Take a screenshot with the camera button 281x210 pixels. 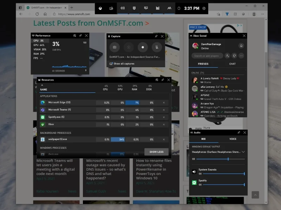114,47
